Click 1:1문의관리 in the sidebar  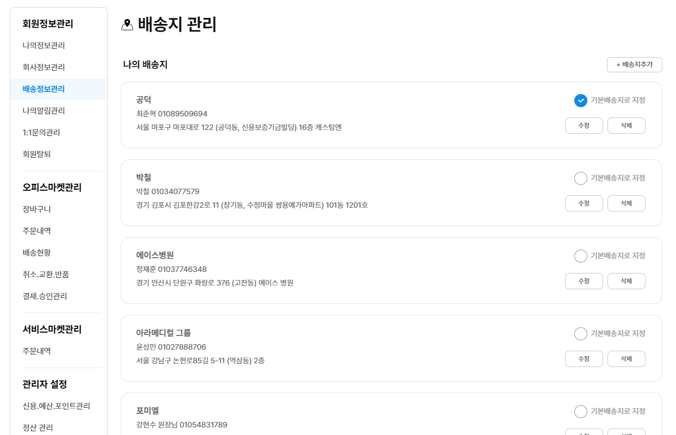(41, 133)
